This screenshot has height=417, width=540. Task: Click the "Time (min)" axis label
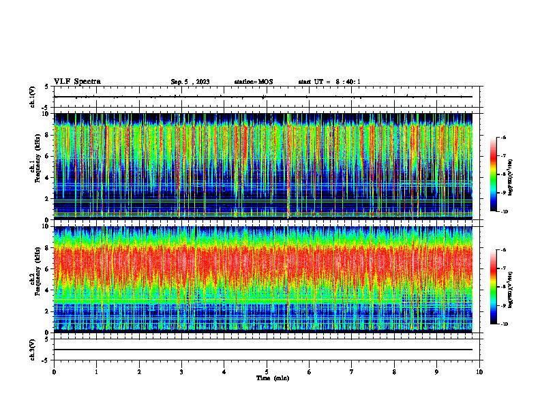click(x=273, y=378)
